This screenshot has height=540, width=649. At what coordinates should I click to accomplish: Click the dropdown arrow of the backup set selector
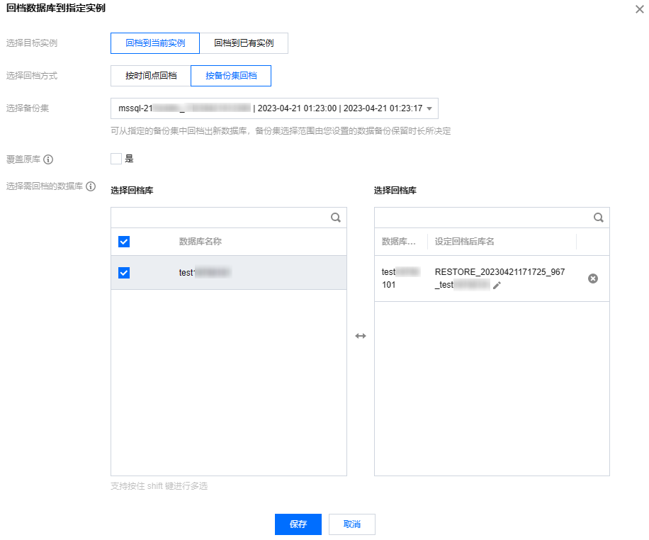[x=429, y=108]
